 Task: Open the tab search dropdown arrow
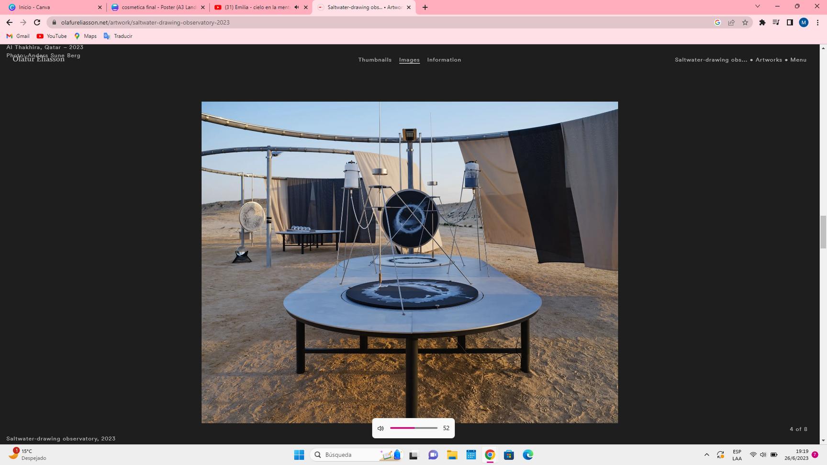pyautogui.click(x=757, y=6)
